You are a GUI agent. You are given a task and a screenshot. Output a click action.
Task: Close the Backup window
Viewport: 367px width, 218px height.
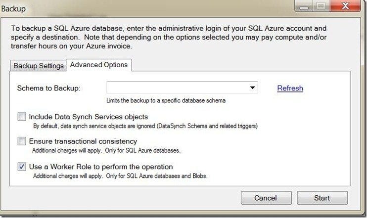[x=345, y=6]
